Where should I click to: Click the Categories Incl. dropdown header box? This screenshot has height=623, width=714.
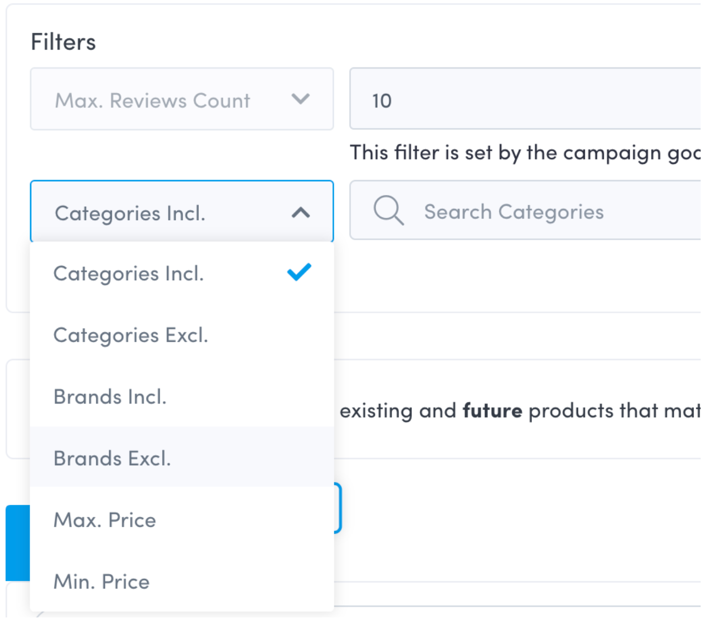point(182,212)
